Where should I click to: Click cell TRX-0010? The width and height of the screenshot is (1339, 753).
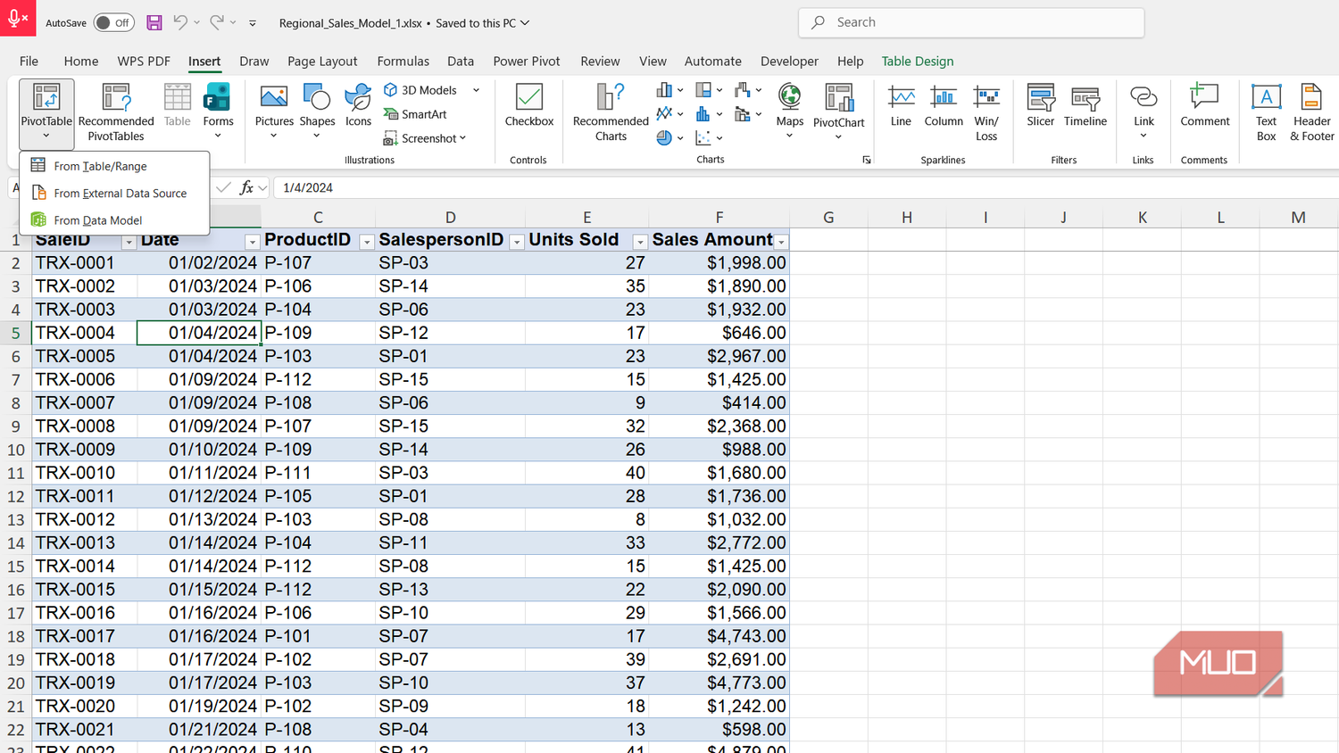point(84,473)
